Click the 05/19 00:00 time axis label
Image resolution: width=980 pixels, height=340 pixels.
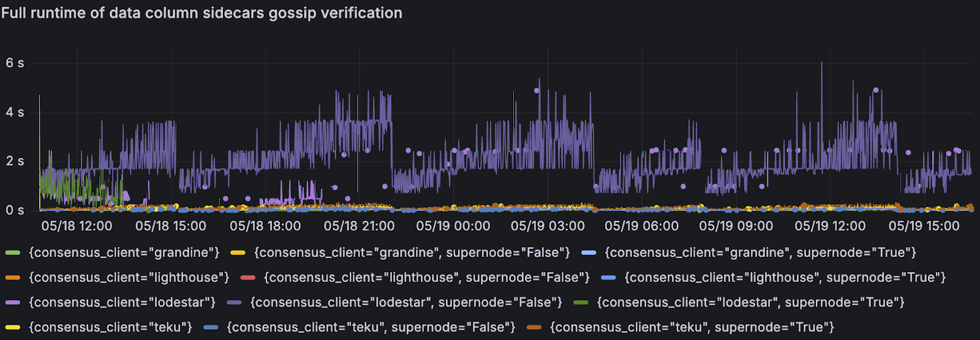(x=453, y=226)
